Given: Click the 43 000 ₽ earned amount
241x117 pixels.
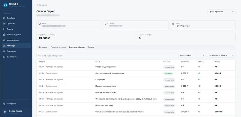Looking at the screenshot, I should [44, 38].
